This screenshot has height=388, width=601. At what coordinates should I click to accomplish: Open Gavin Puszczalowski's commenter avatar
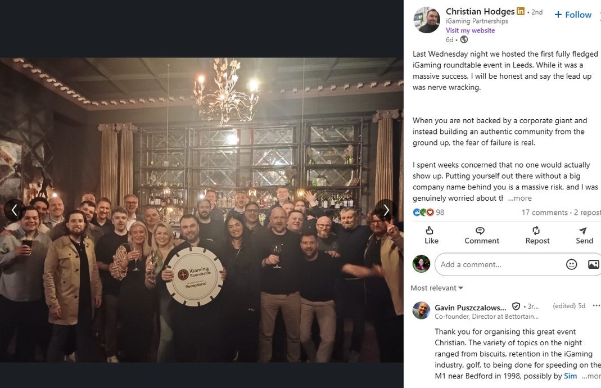pyautogui.click(x=421, y=310)
